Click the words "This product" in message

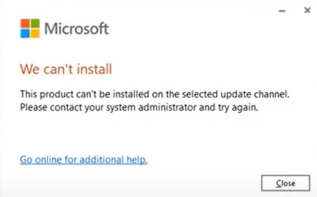(47, 94)
